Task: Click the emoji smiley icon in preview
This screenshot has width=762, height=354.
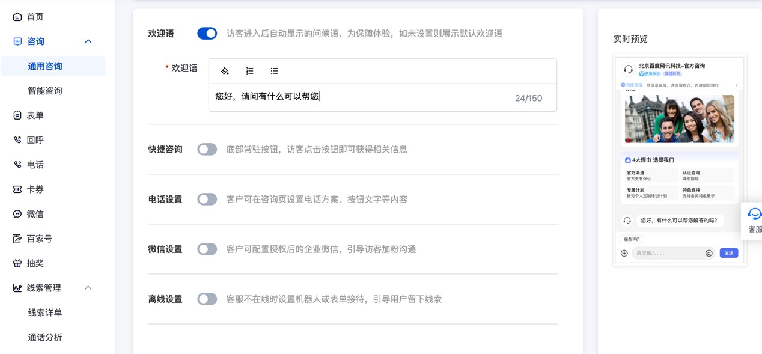Action: pyautogui.click(x=709, y=253)
